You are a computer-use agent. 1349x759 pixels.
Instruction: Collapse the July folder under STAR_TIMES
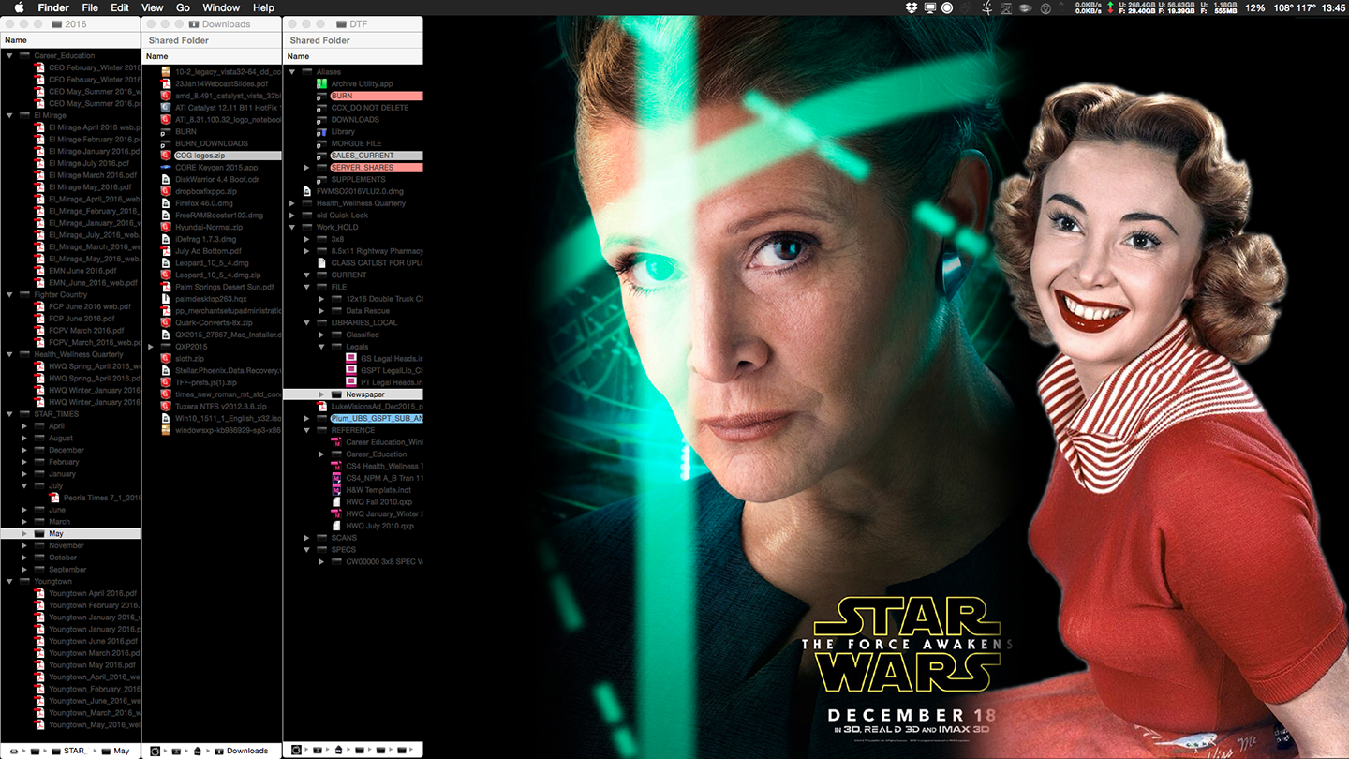coord(24,486)
